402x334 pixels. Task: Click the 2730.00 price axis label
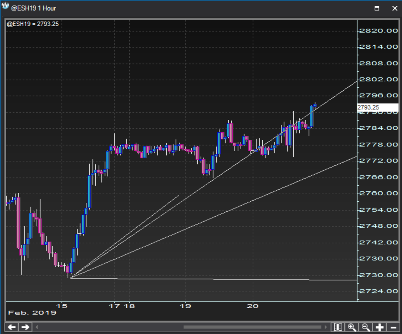pos(379,275)
